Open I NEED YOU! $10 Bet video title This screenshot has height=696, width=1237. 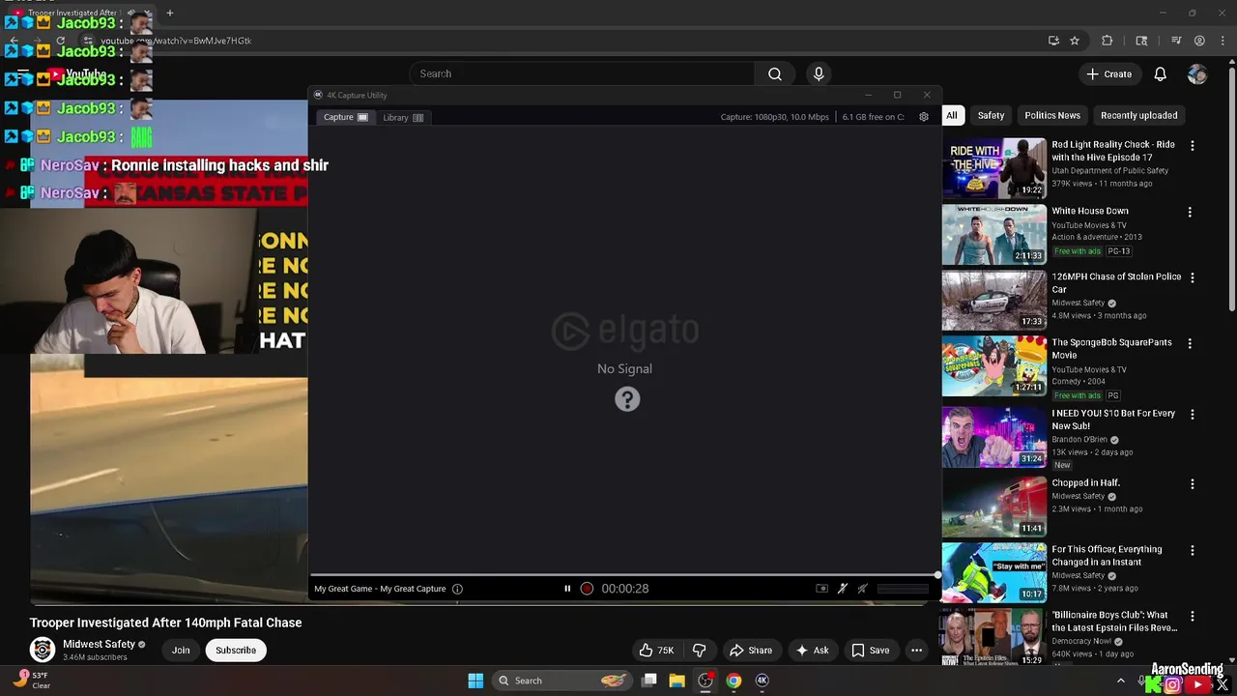[x=1113, y=420]
